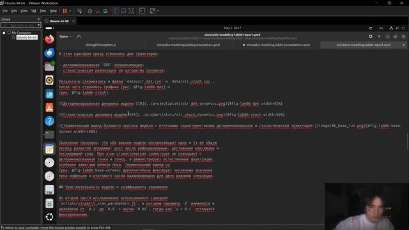The height and width of the screenshot is (230, 409).
Task: Enter full screen mode in VMware
Action: [131, 11]
